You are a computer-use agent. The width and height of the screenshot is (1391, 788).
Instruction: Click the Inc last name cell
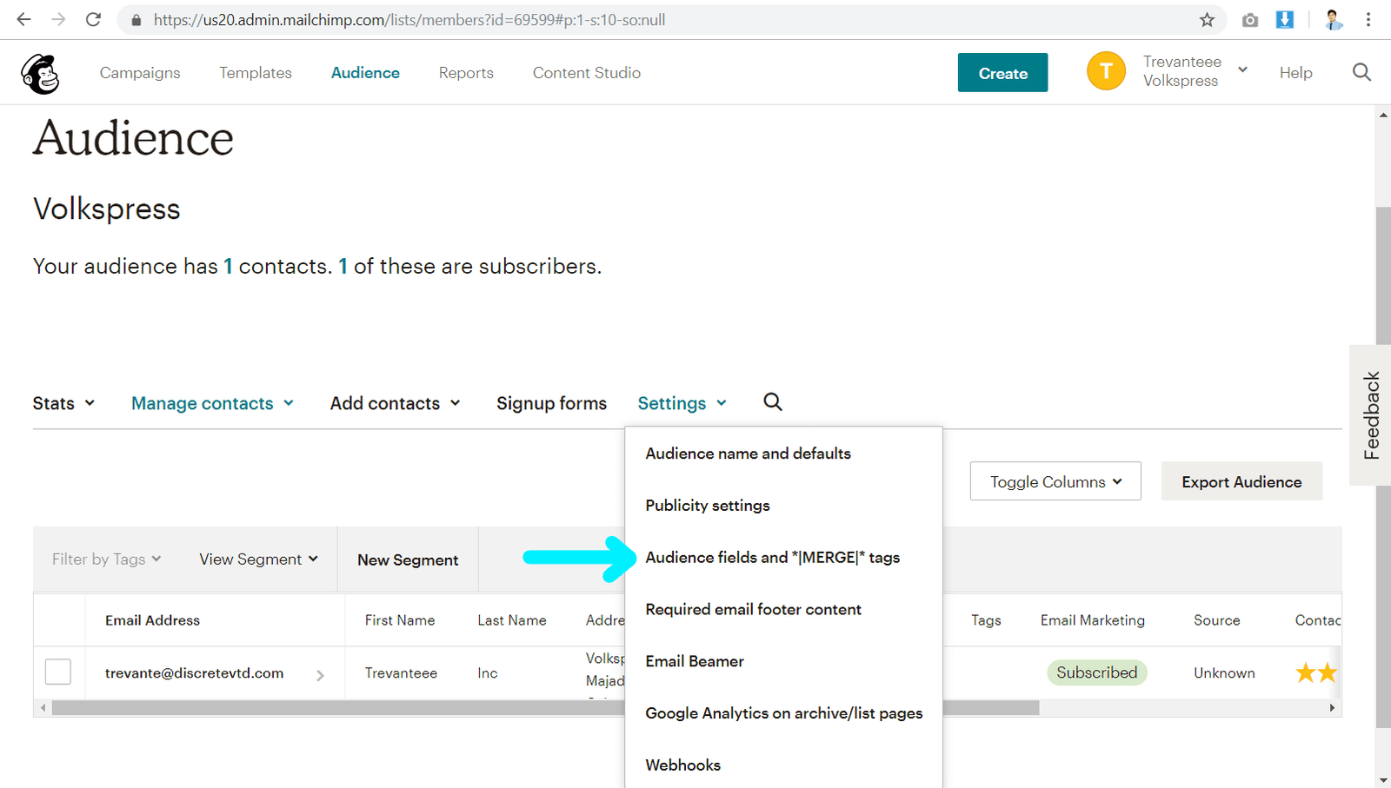487,673
